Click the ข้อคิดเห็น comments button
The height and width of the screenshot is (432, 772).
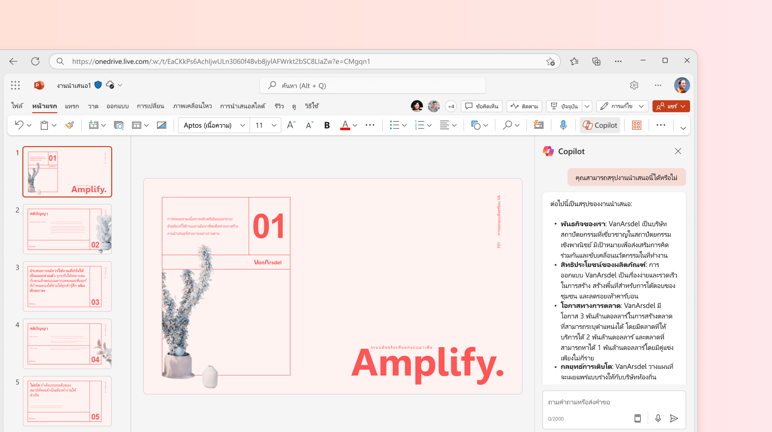point(482,106)
